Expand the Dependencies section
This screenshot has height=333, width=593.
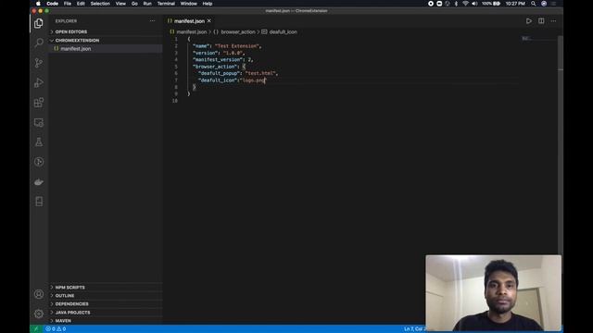(x=72, y=304)
